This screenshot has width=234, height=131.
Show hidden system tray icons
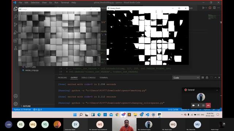(x=182, y=115)
